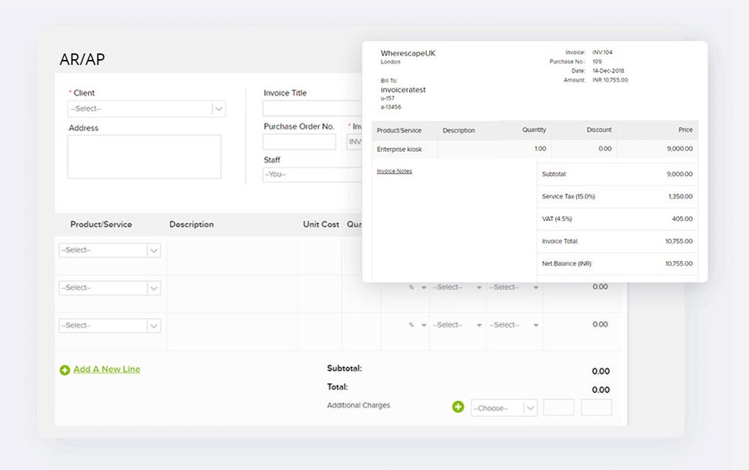Open the third row second tax select dropdown

(514, 325)
